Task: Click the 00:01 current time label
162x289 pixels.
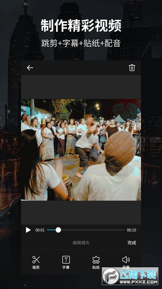Action: (40, 230)
